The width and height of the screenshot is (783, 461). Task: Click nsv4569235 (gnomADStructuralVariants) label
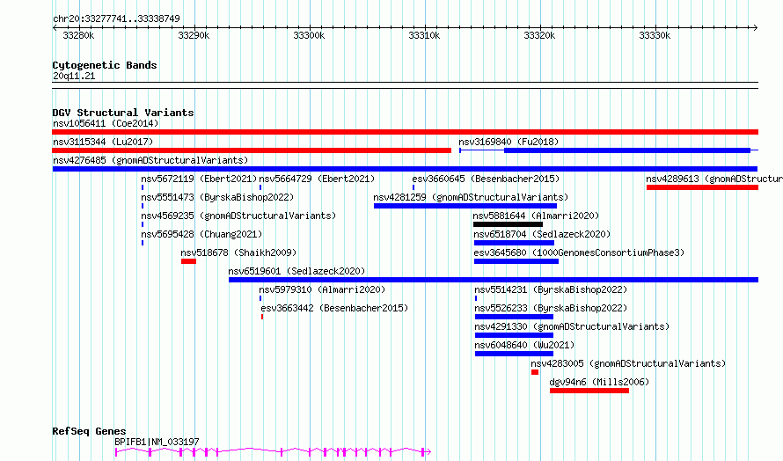(238, 216)
